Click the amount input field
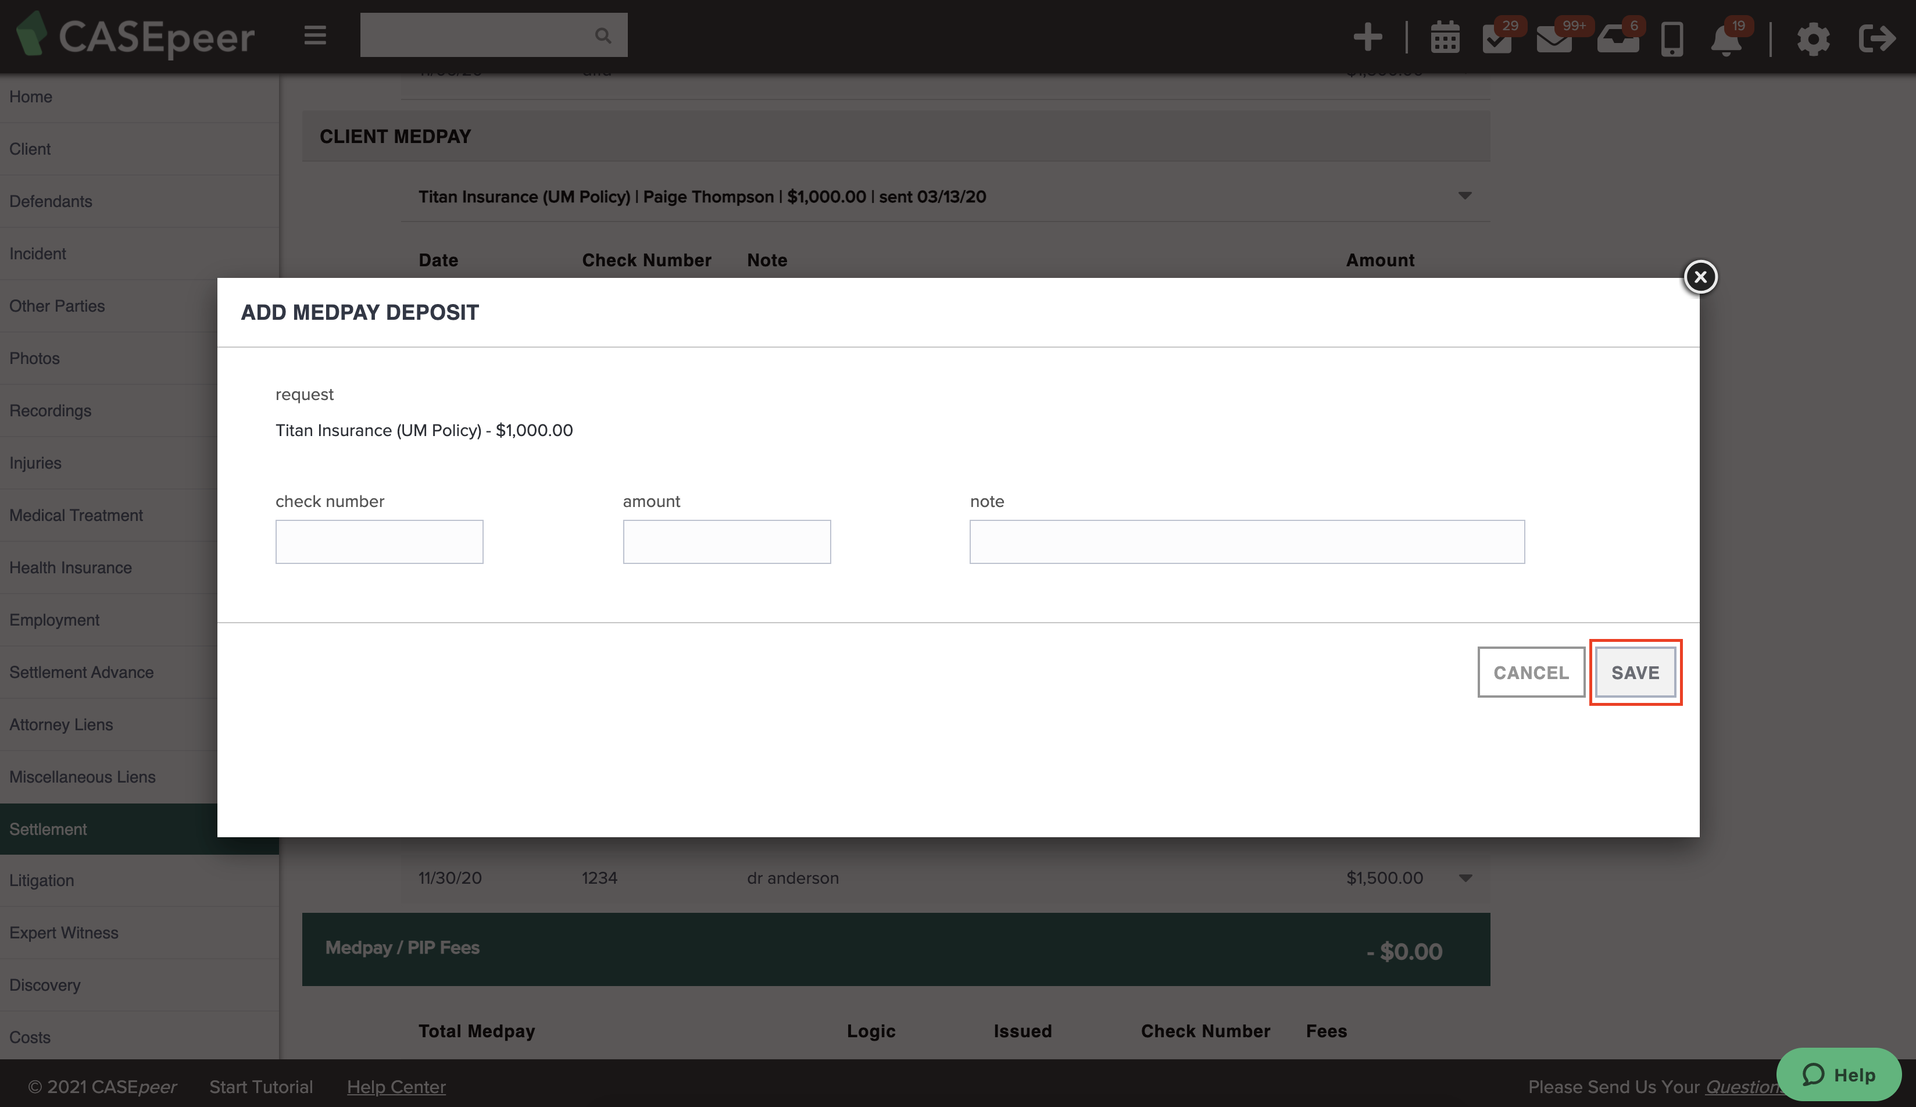Image resolution: width=1916 pixels, height=1107 pixels. [727, 541]
